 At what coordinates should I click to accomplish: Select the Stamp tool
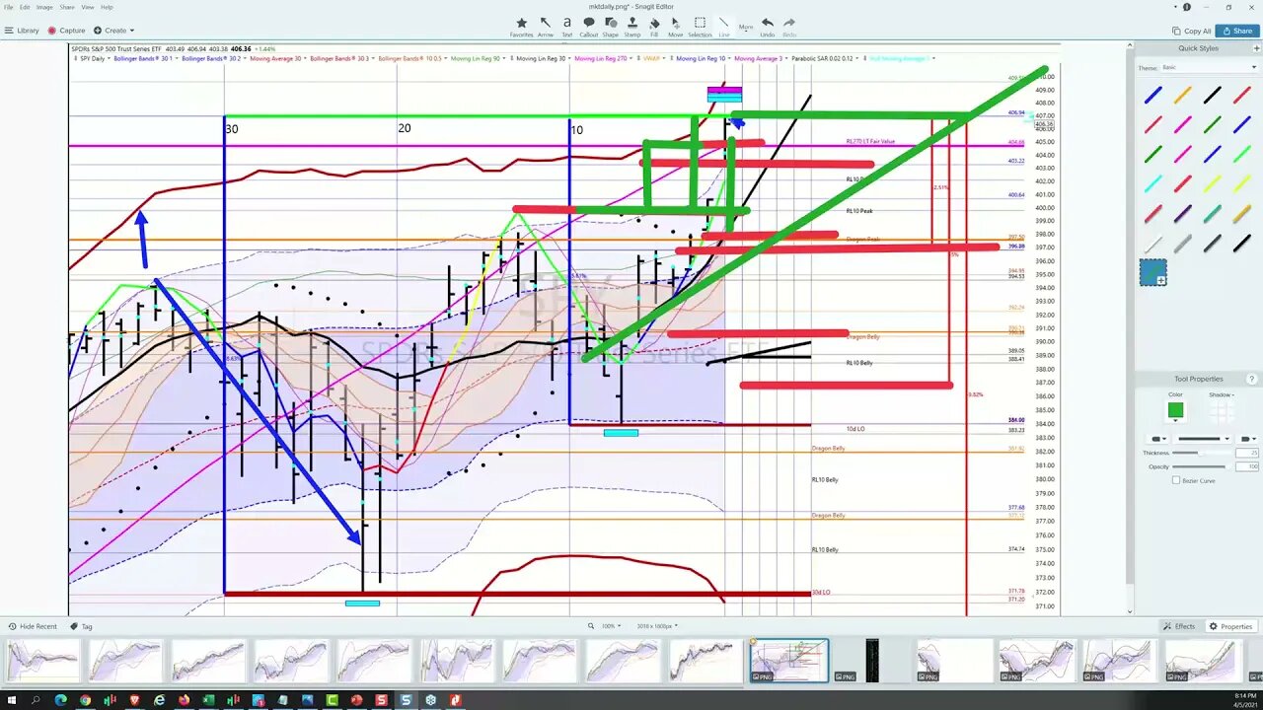coord(631,27)
